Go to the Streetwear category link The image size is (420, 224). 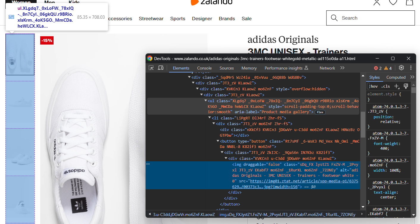click(151, 18)
